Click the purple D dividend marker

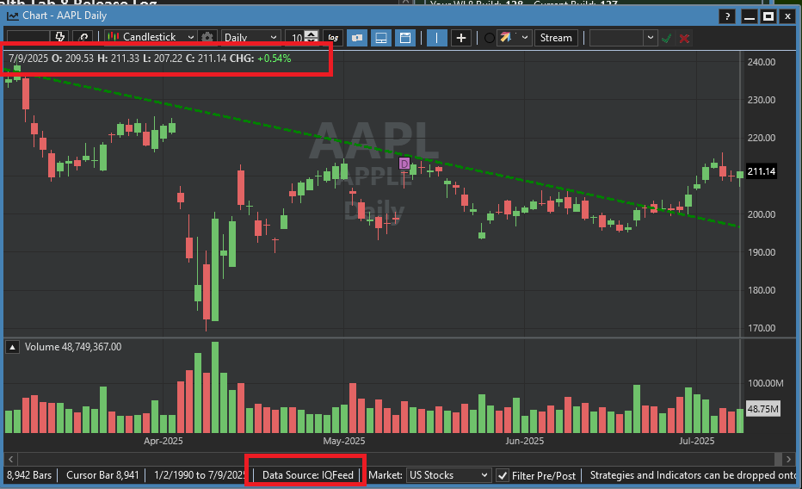(x=404, y=164)
